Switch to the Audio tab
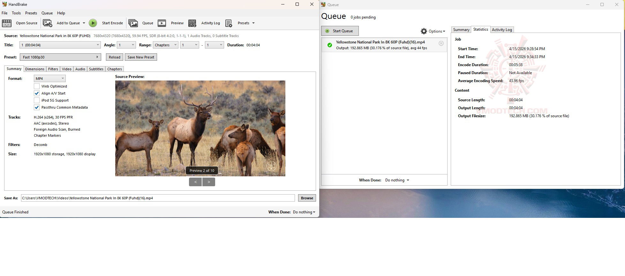625x276 pixels. (80, 69)
